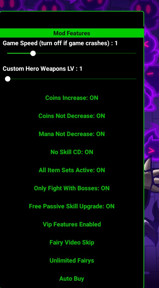Click the Game Speed slider track end
The width and height of the screenshot is (159, 288).
pos(135,53)
